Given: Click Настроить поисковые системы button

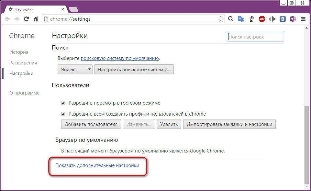Looking at the screenshot, I should point(134,69).
